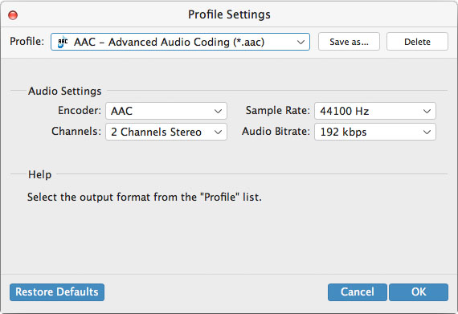Expand the Encoder dropdown
Viewport: 458px width, 314px height.
(x=166, y=111)
